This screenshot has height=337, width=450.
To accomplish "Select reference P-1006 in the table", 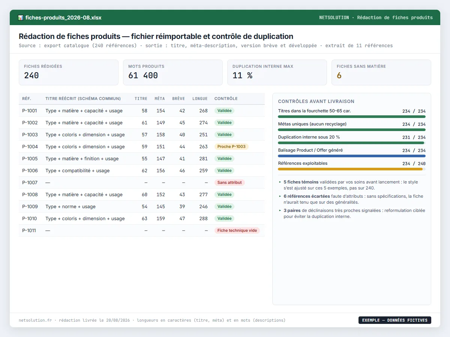I will 30,171.
